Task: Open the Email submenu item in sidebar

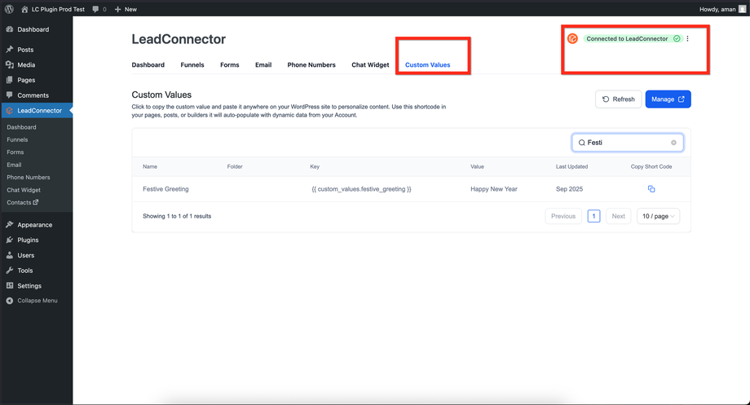Action: click(14, 165)
